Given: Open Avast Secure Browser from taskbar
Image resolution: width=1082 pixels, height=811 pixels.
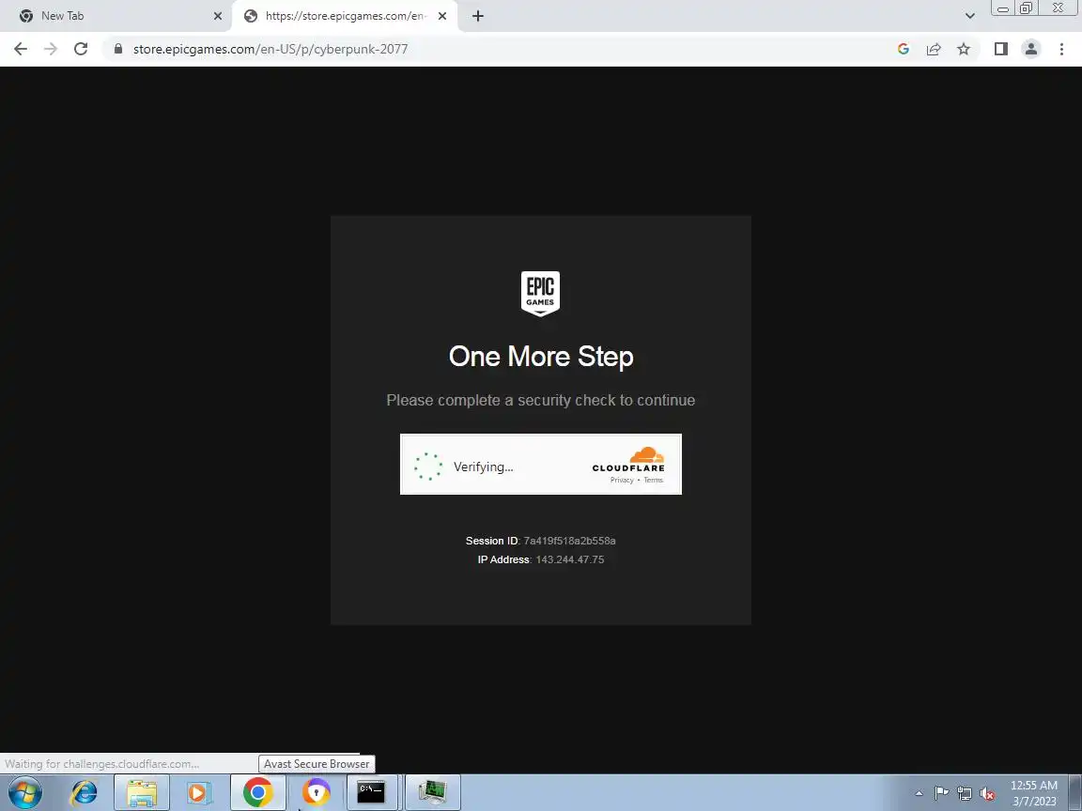Looking at the screenshot, I should coord(316,792).
